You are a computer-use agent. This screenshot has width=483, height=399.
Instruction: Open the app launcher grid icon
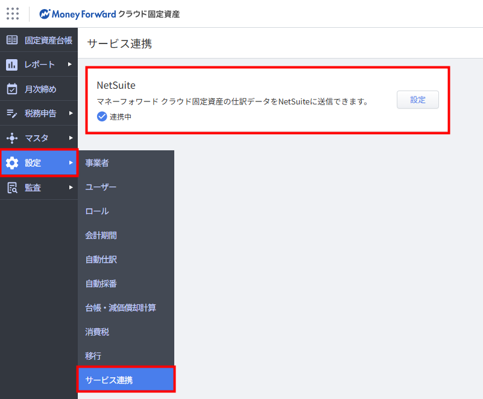[13, 13]
